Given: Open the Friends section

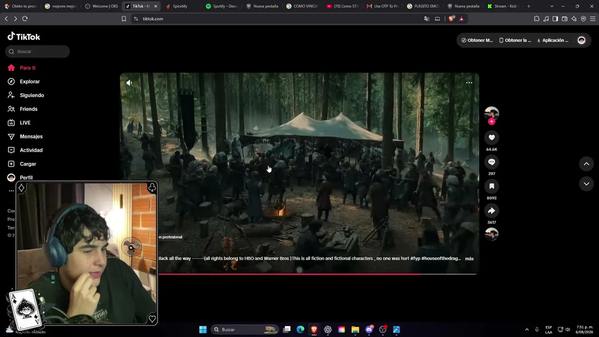Looking at the screenshot, I should pyautogui.click(x=22, y=109).
